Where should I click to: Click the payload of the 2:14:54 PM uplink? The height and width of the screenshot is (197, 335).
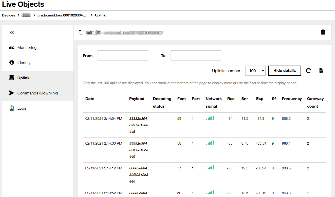pos(138,125)
